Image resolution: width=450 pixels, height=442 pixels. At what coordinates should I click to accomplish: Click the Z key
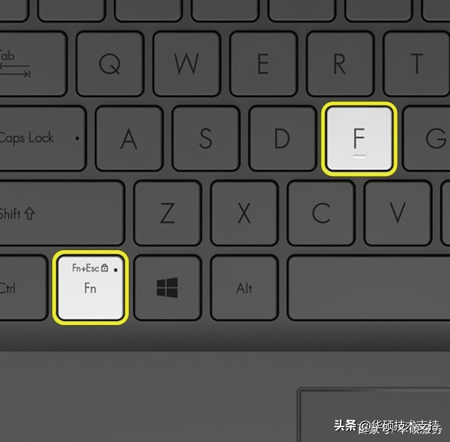point(167,213)
